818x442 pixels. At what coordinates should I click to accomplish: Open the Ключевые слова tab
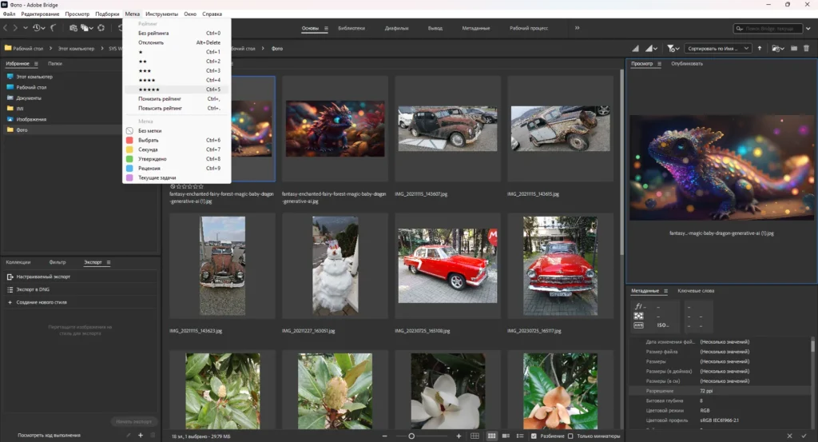point(696,291)
